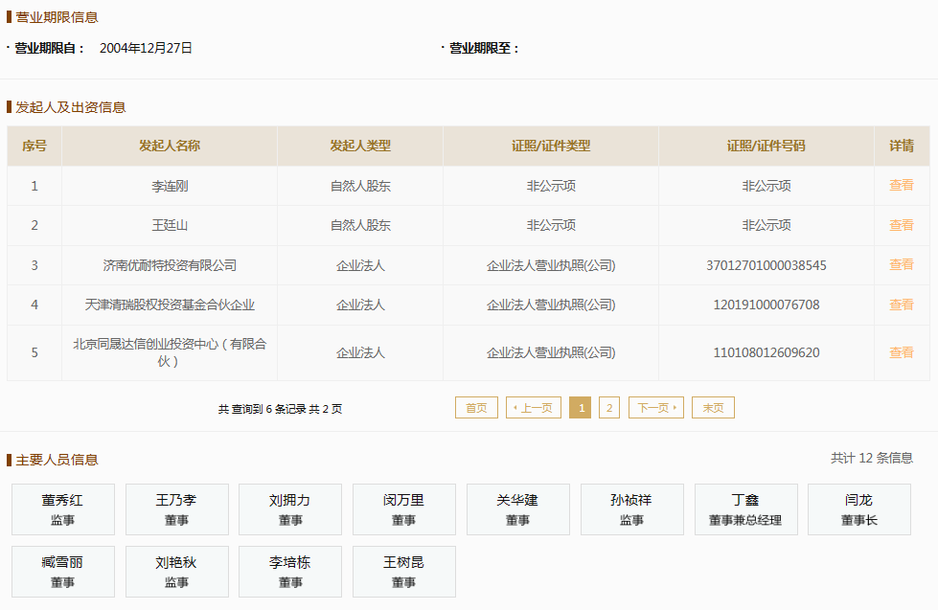The width and height of the screenshot is (938, 610).
Task: Open 臧雪丽 董事 personnel card
Action: (62, 572)
